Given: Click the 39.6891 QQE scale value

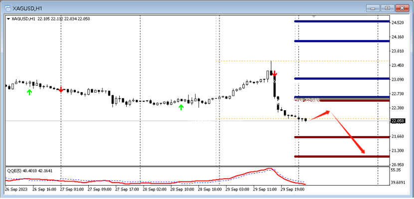Looking at the screenshot, I should [x=399, y=183].
